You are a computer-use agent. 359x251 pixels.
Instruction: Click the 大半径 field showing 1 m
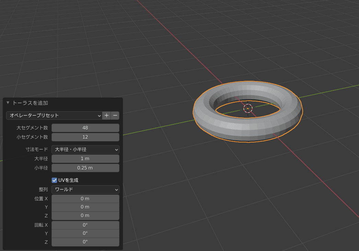pyautogui.click(x=85, y=159)
